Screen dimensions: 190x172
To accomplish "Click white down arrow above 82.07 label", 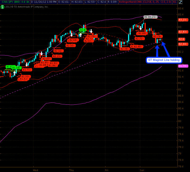I will [x=41, y=54].
